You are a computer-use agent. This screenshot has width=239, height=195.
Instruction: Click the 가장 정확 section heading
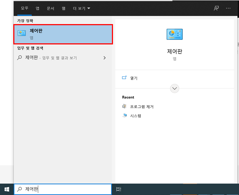[x=25, y=21]
